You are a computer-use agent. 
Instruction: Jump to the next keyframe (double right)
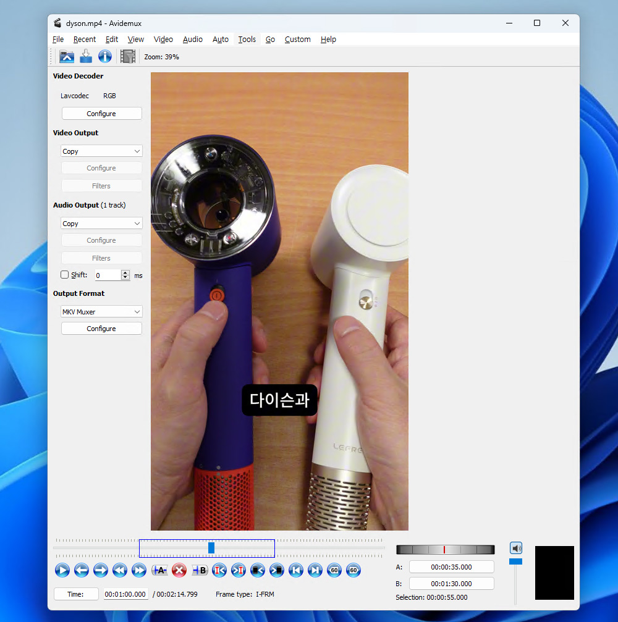pyautogui.click(x=139, y=570)
